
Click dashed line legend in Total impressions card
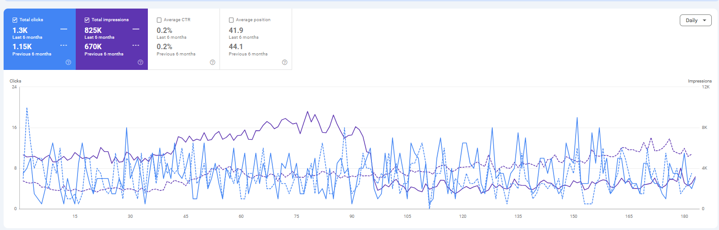[x=136, y=46]
